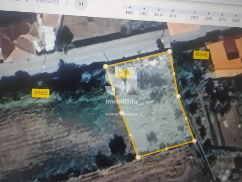Viewport: 242px width, 182px height.
Task: Click the date field showing 9/09/2025
Action: (48, 1)
